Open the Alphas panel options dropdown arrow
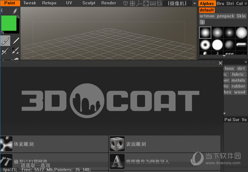Image resolution: width=248 pixels, height=172 pixels. coord(246,3)
